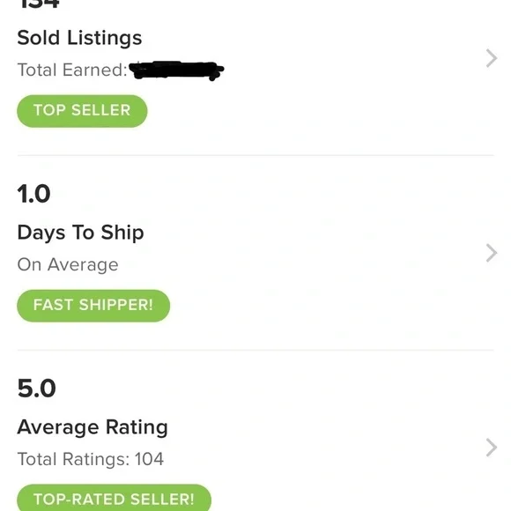511x511 pixels.
Task: Select the Average Rating heading
Action: tap(93, 427)
